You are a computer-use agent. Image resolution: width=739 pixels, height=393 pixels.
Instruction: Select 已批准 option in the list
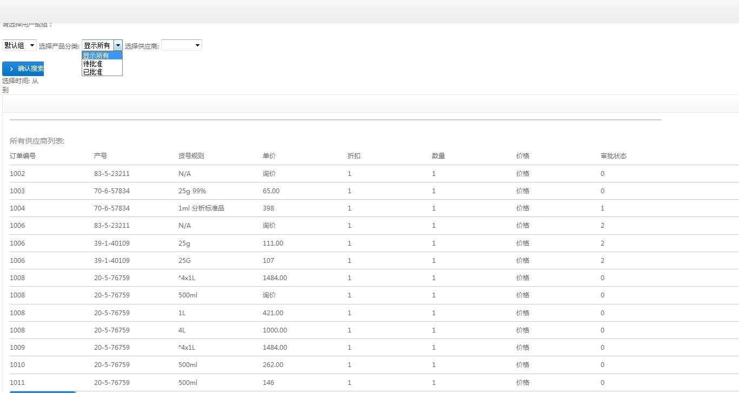click(x=102, y=71)
